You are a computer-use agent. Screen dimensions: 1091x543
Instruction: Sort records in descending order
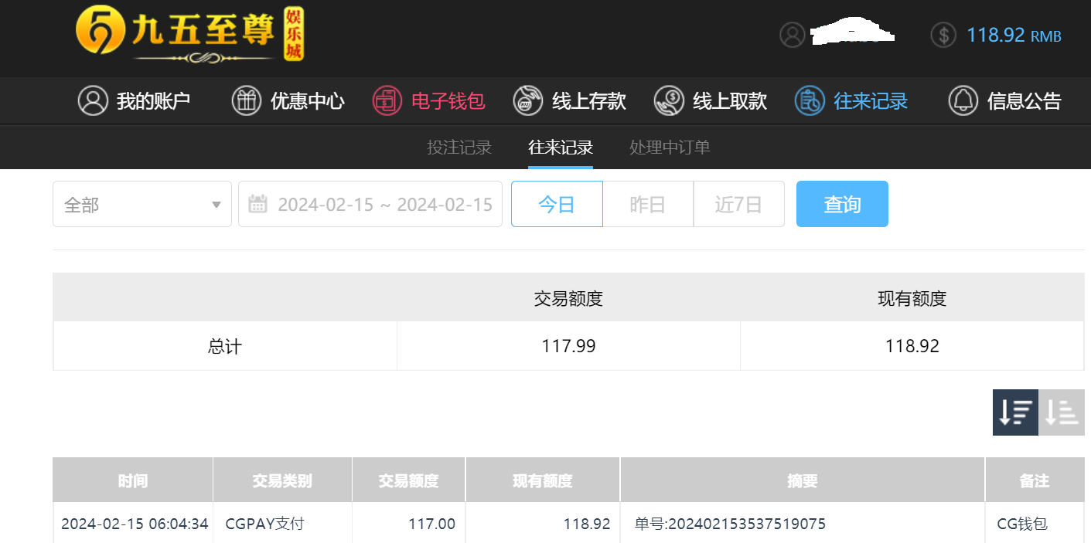pyautogui.click(x=1015, y=412)
